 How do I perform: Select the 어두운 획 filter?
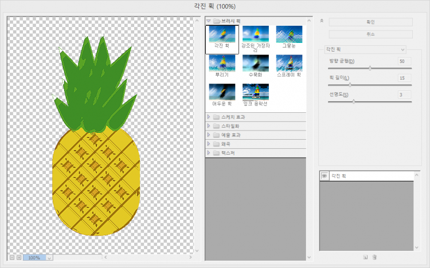[222, 93]
